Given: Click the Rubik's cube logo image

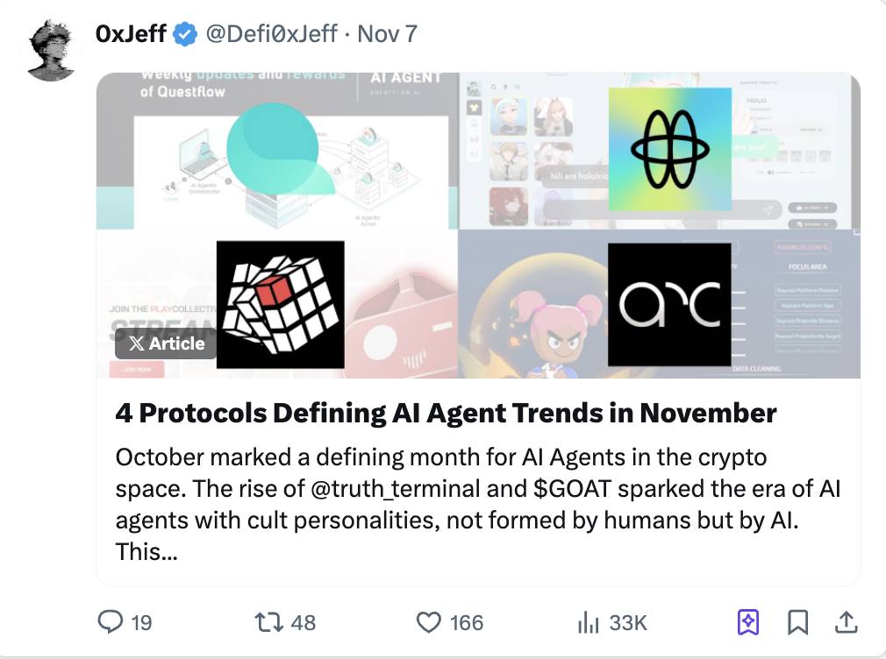Looking at the screenshot, I should pyautogui.click(x=280, y=304).
